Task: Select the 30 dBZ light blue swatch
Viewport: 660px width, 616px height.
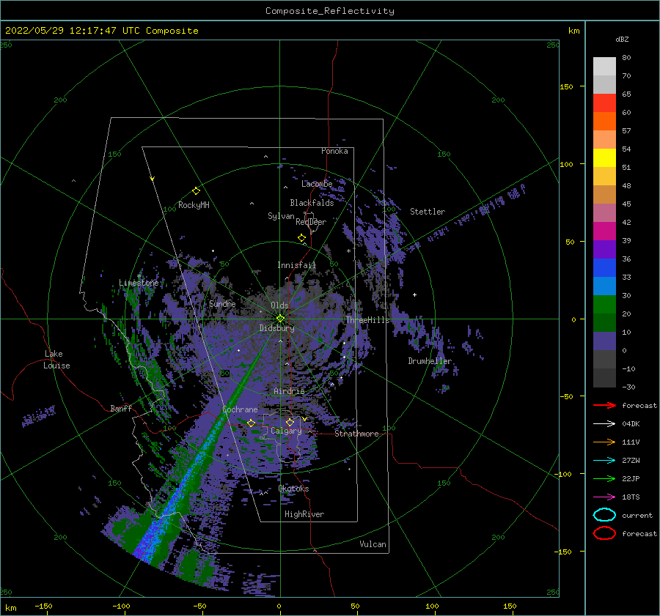Action: (604, 286)
